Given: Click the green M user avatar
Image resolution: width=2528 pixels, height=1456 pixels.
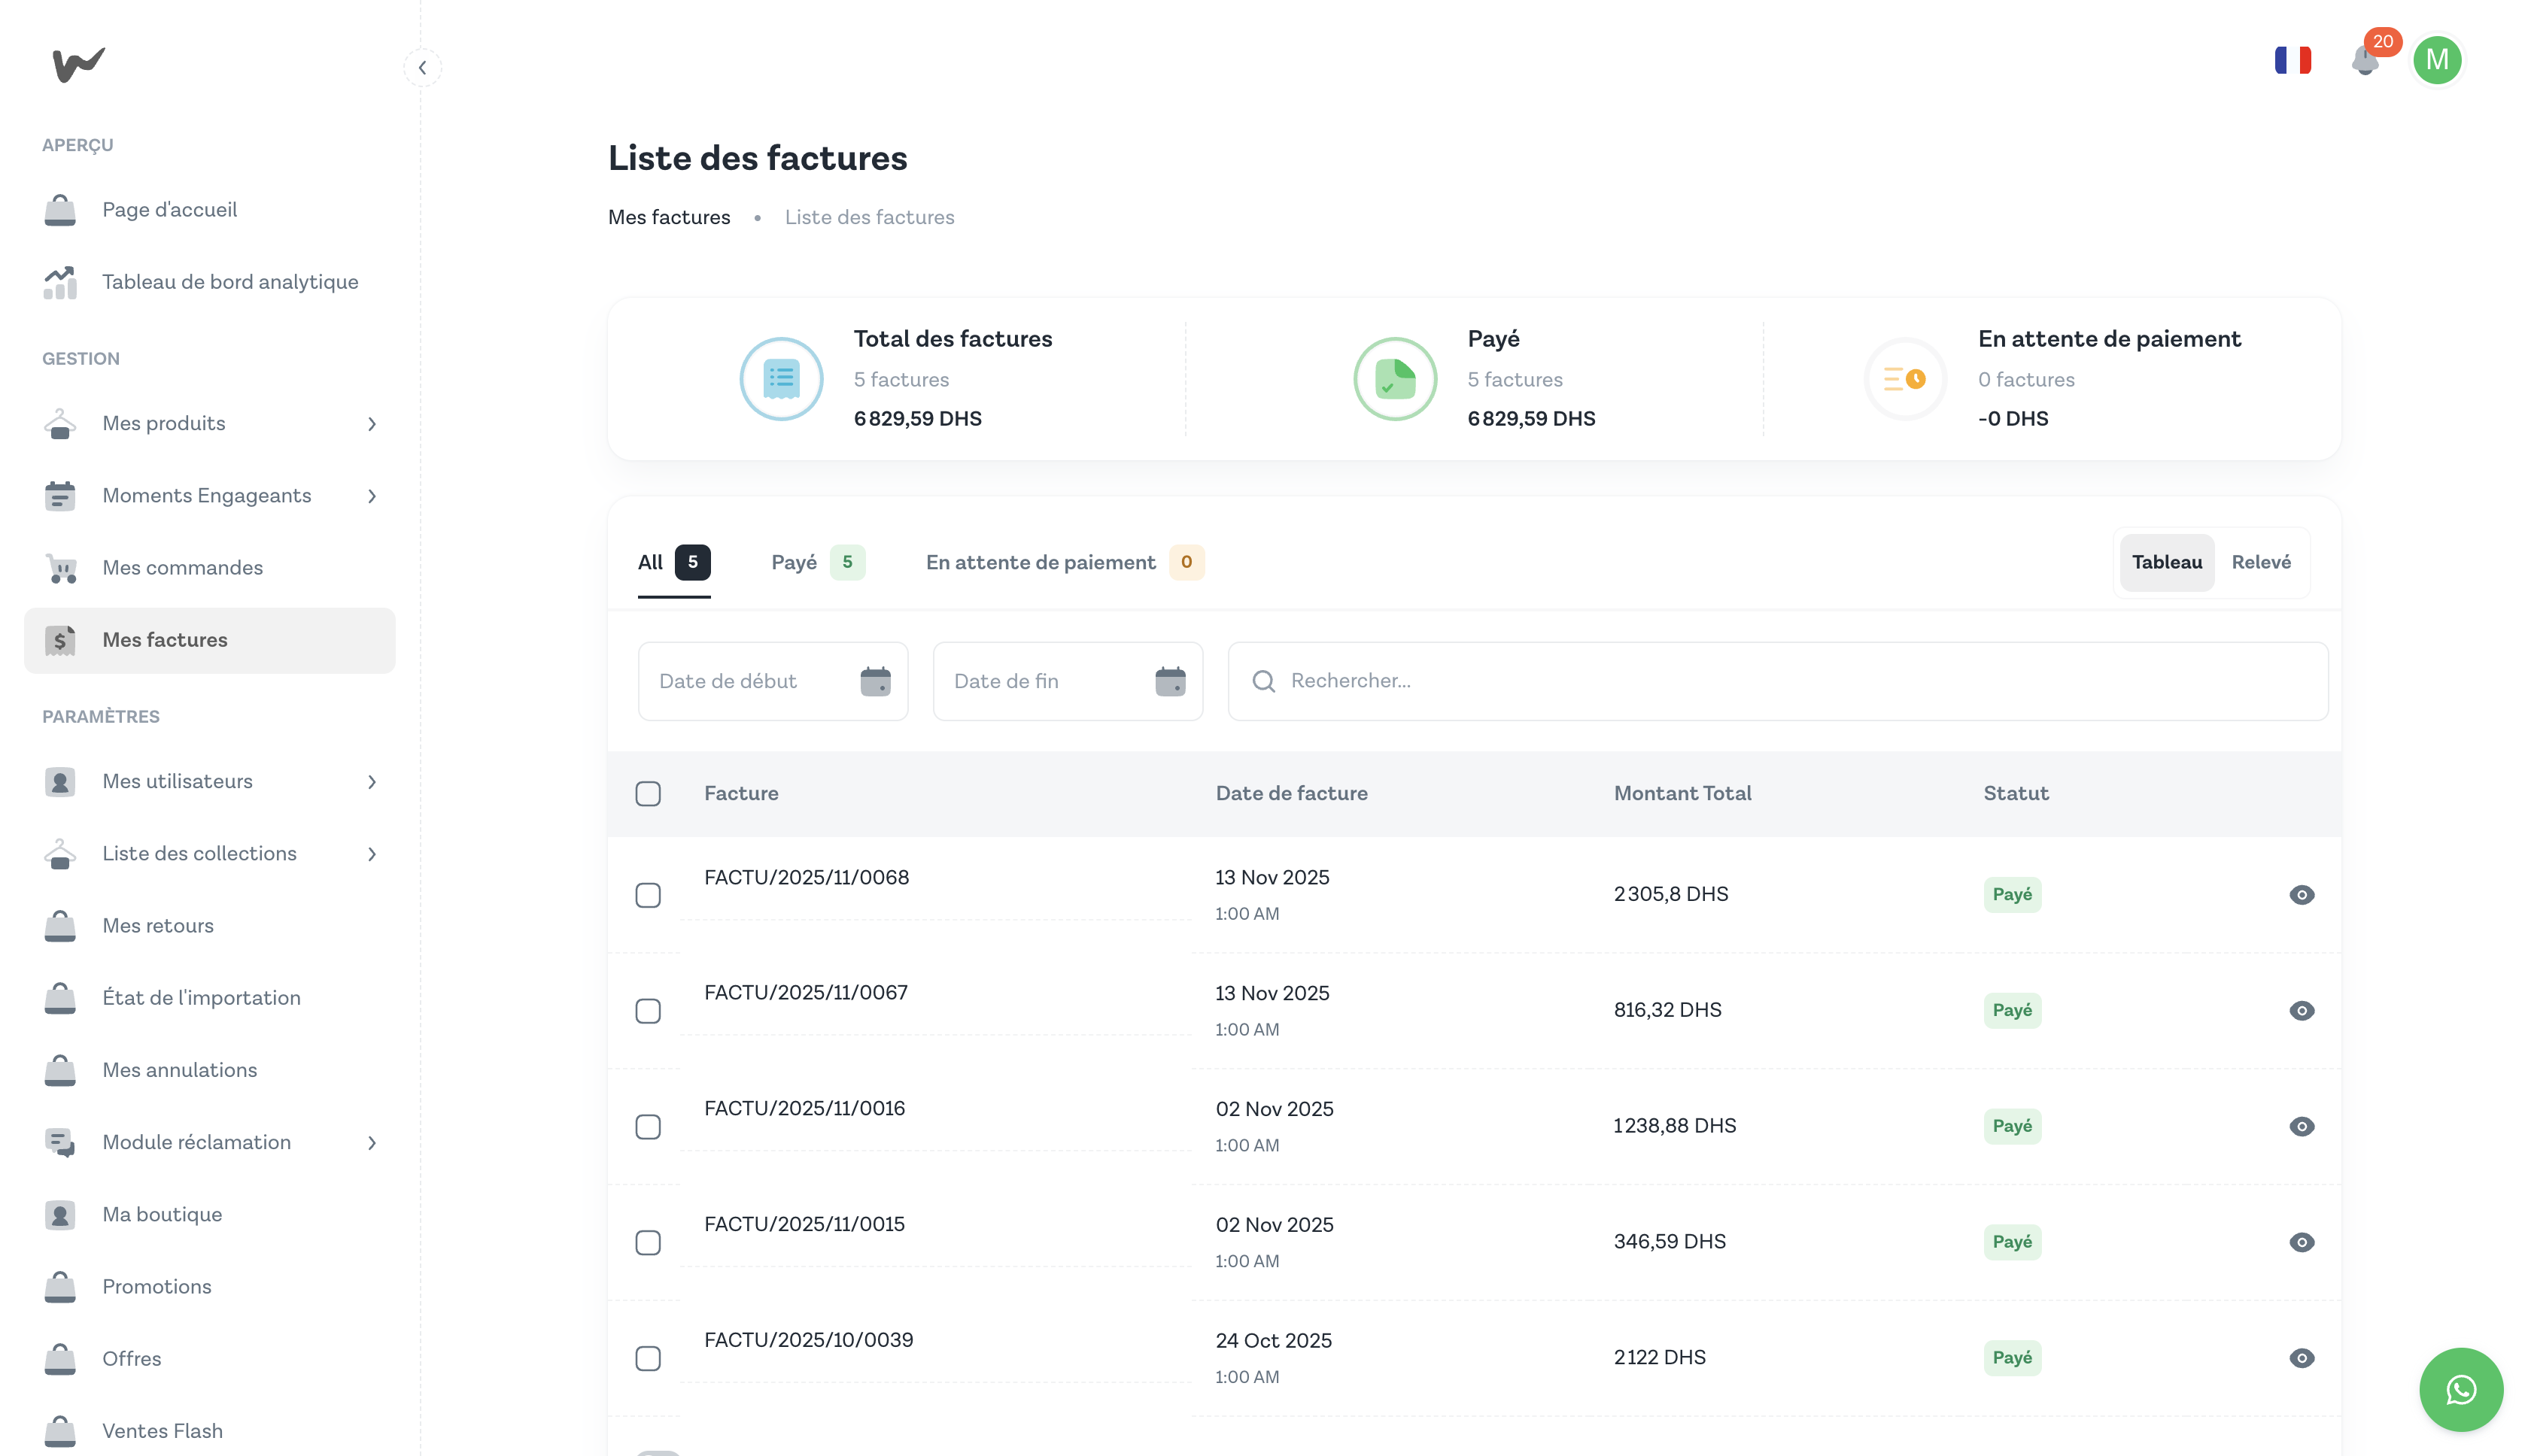Looking at the screenshot, I should (2437, 61).
